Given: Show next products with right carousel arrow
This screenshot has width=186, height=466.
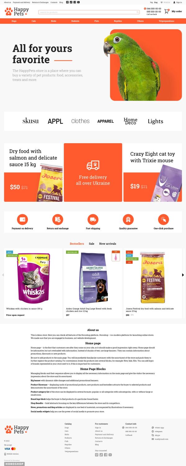Looking at the screenshot, I should tap(183, 275).
